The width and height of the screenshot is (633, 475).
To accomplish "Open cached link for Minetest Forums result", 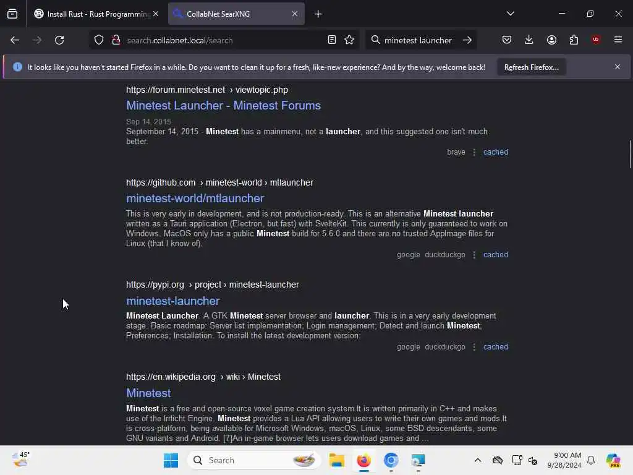I will [x=496, y=152].
